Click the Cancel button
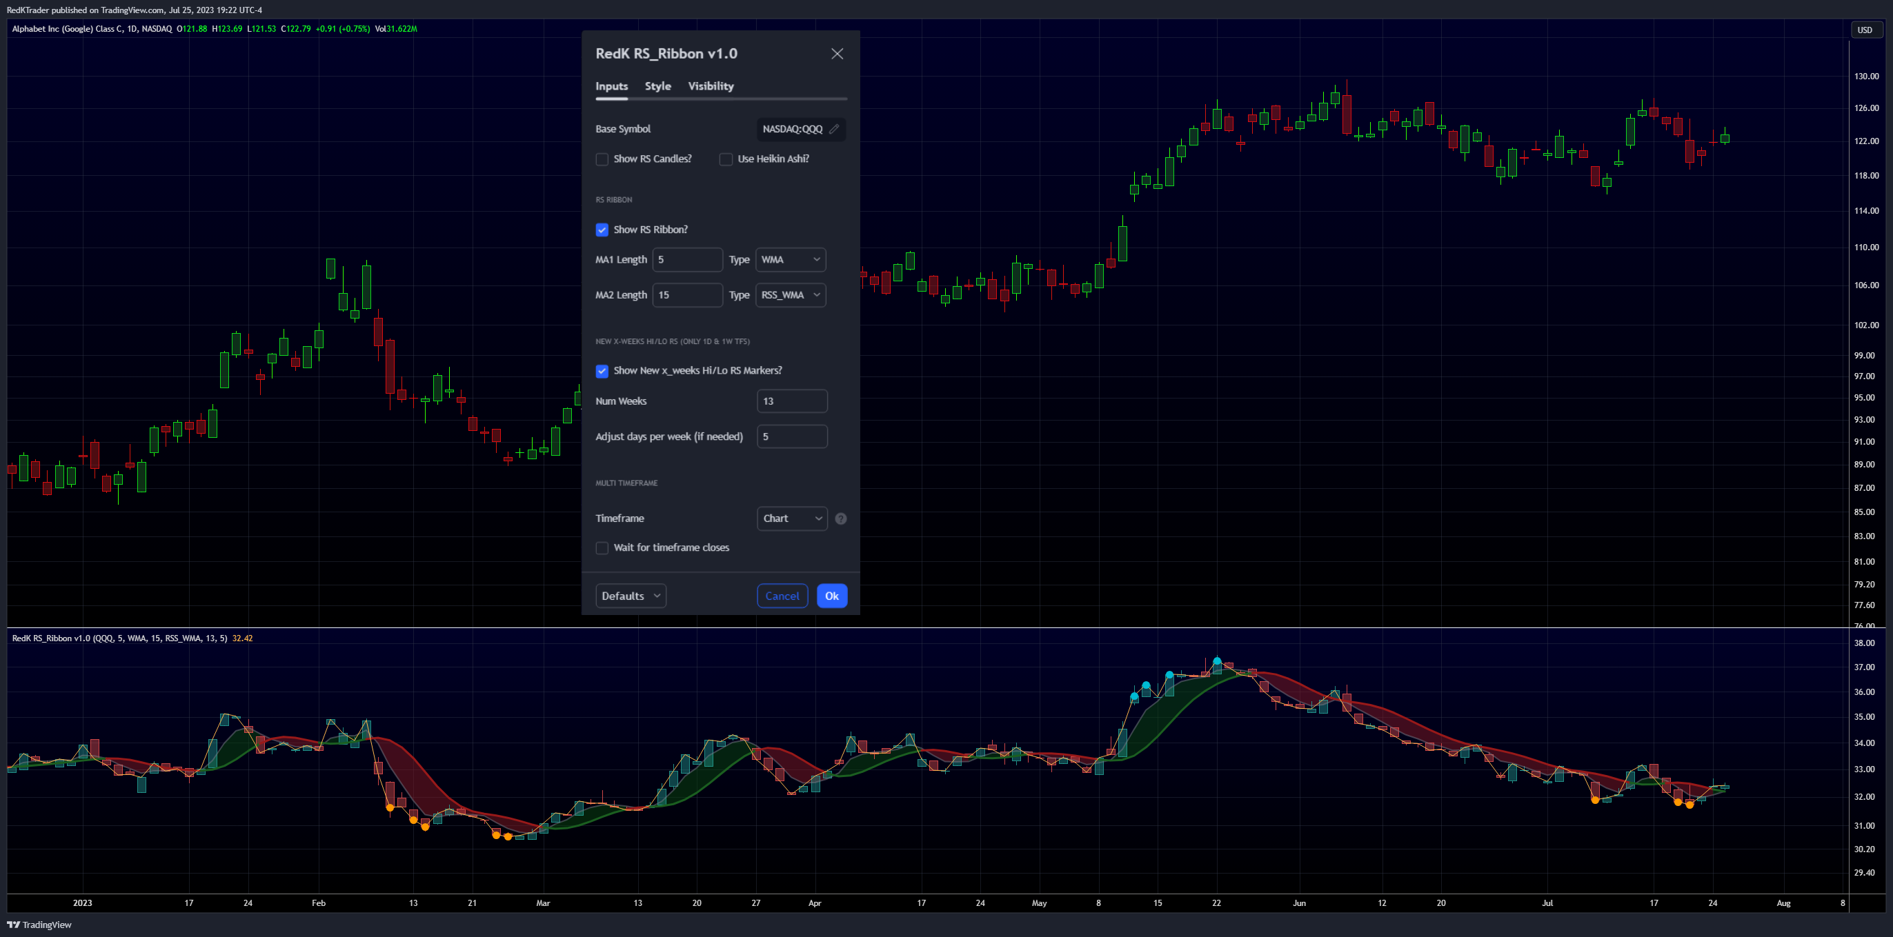 782,596
